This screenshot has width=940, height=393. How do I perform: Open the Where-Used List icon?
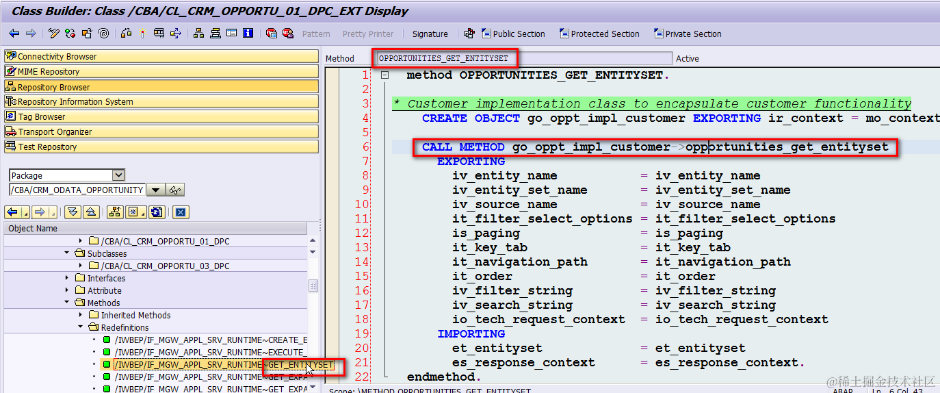click(126, 34)
